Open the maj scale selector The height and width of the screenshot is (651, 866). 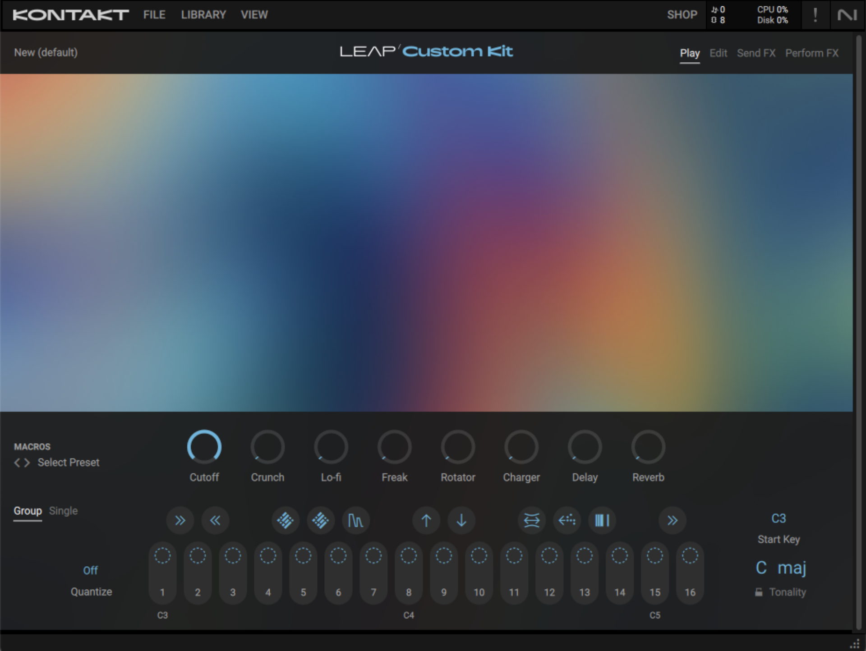coord(792,568)
